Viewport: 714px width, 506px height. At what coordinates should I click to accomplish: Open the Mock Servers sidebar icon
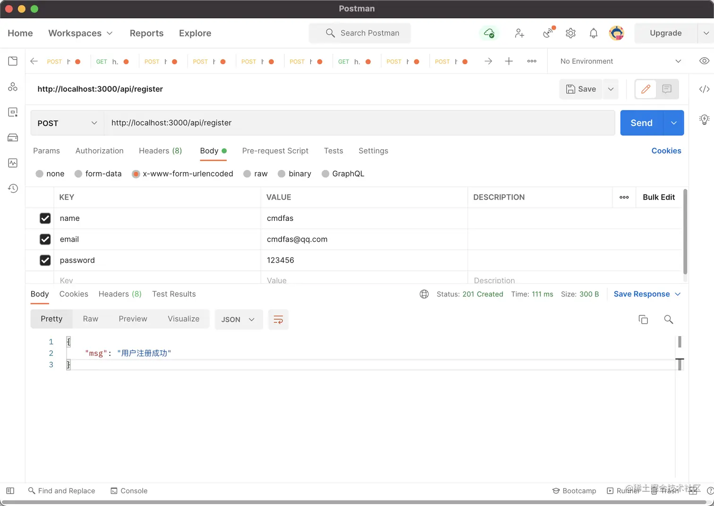(x=13, y=138)
